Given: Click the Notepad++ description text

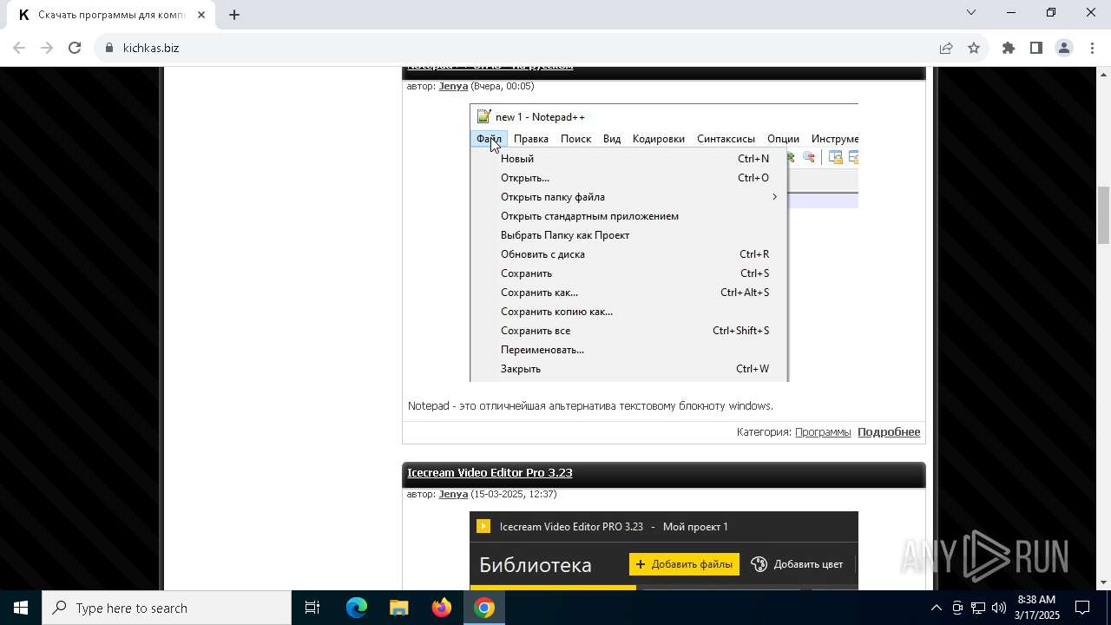Looking at the screenshot, I should pyautogui.click(x=590, y=405).
